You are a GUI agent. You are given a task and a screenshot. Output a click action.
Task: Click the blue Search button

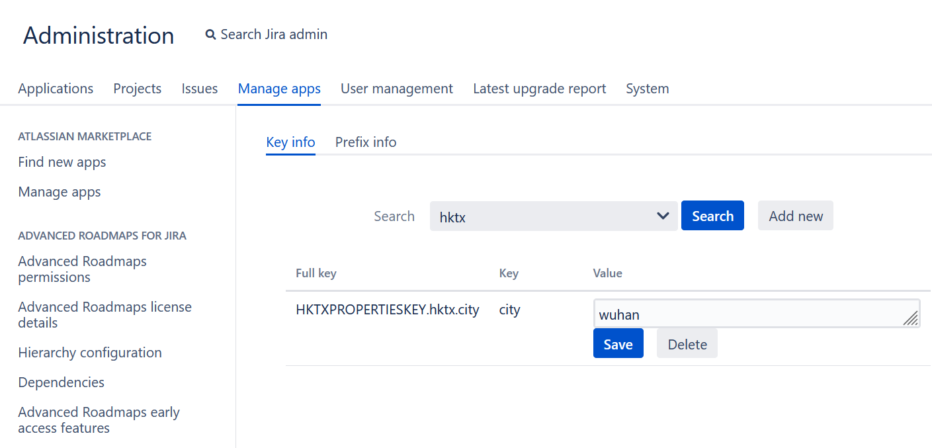point(712,216)
